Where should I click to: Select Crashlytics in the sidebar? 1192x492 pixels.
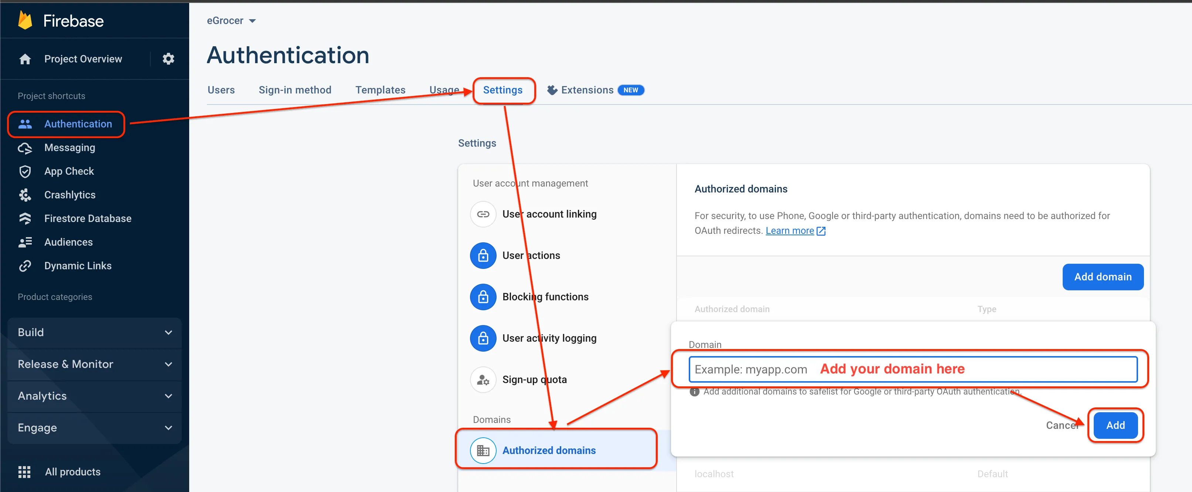click(x=70, y=195)
